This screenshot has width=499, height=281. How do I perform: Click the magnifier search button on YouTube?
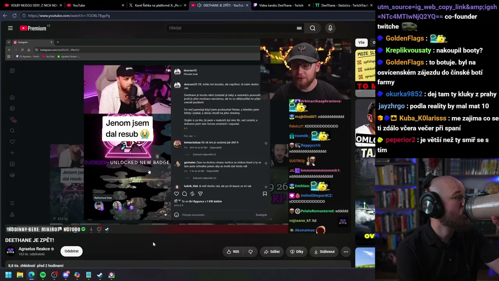313,28
